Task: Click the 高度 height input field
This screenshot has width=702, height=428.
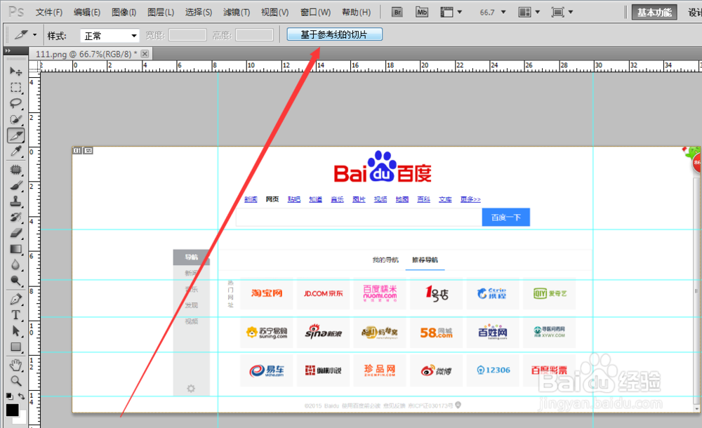Action: (x=254, y=35)
